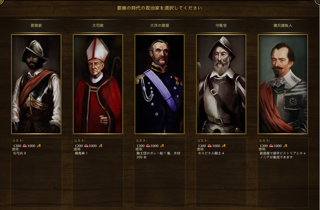Select the 守衛官 armored portrait
320x210 pixels.
click(221, 84)
